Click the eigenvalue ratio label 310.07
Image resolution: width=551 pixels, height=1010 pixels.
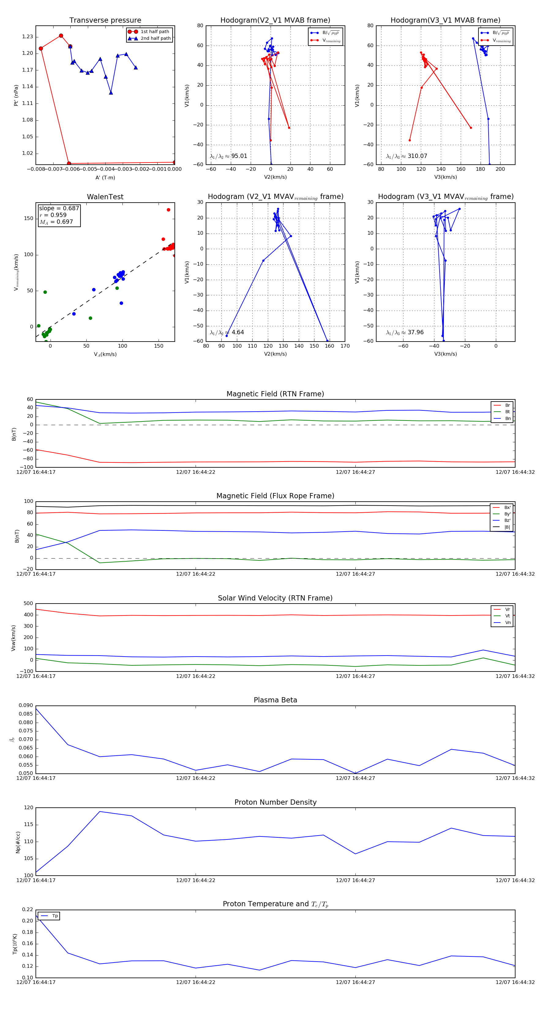click(407, 156)
